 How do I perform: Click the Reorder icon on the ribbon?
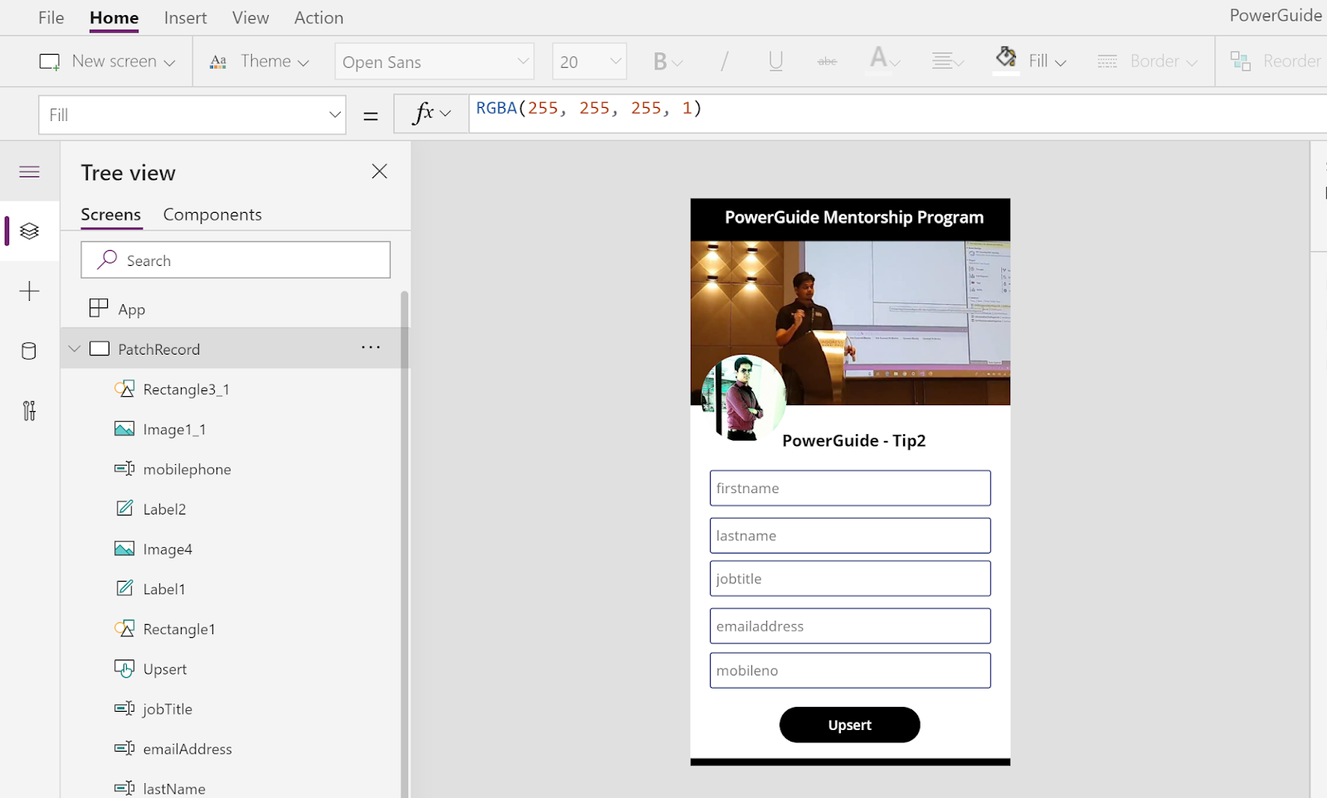pyautogui.click(x=1241, y=60)
